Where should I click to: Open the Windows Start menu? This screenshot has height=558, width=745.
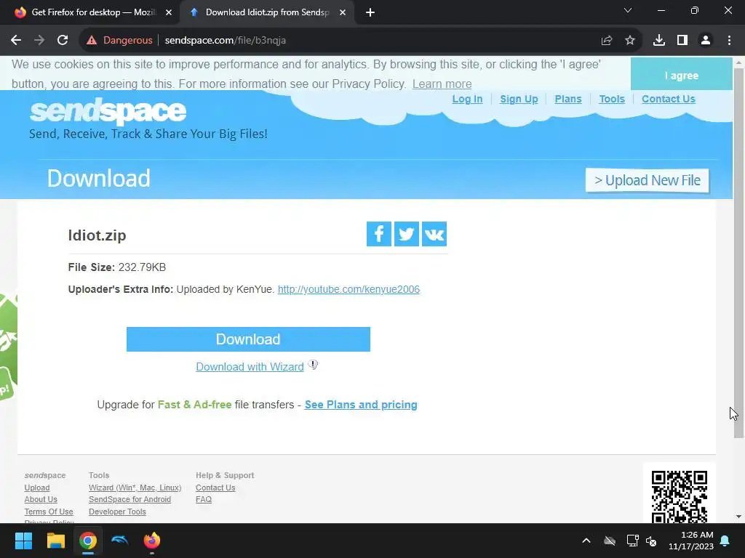[23, 541]
